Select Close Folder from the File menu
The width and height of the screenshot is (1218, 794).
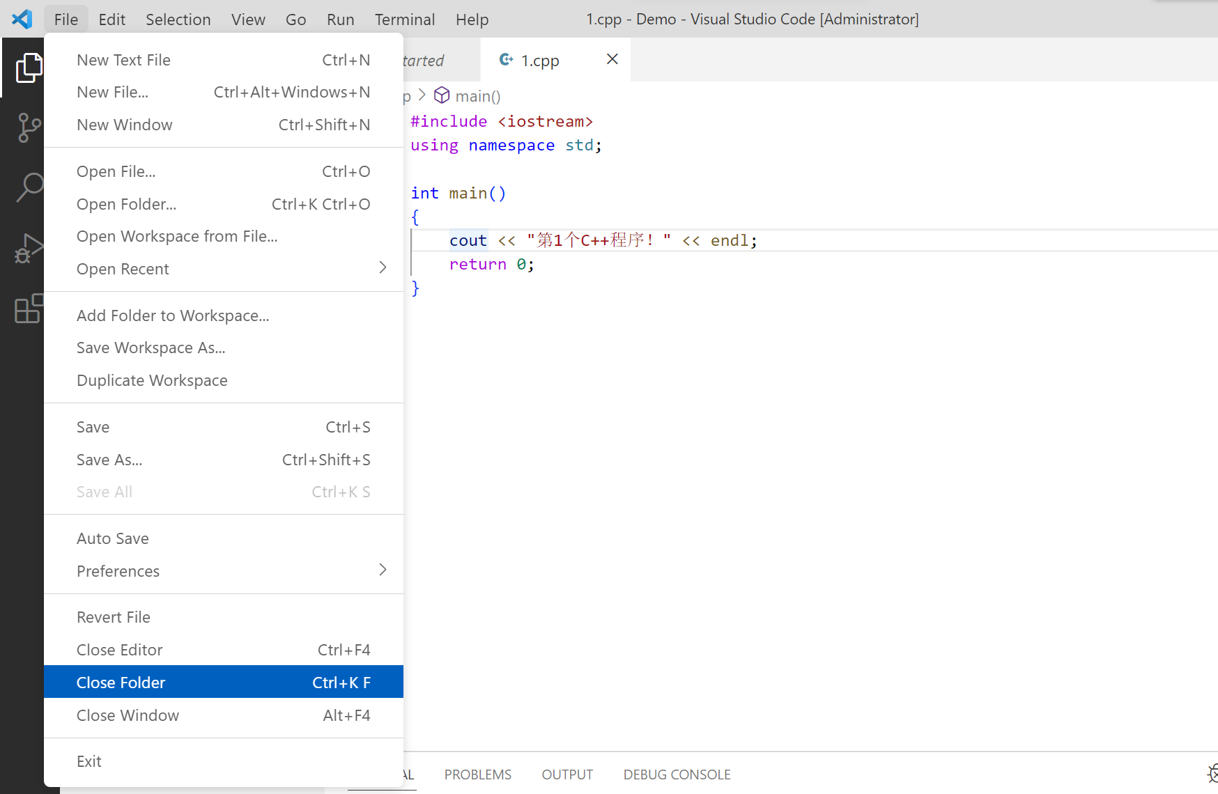click(224, 683)
